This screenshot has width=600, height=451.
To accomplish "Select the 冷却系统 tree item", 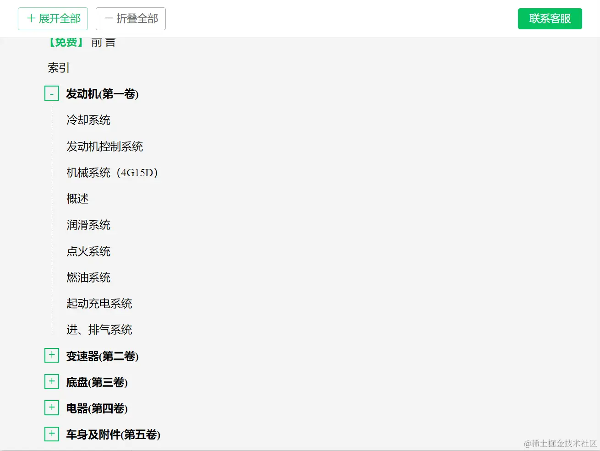I will [x=88, y=120].
